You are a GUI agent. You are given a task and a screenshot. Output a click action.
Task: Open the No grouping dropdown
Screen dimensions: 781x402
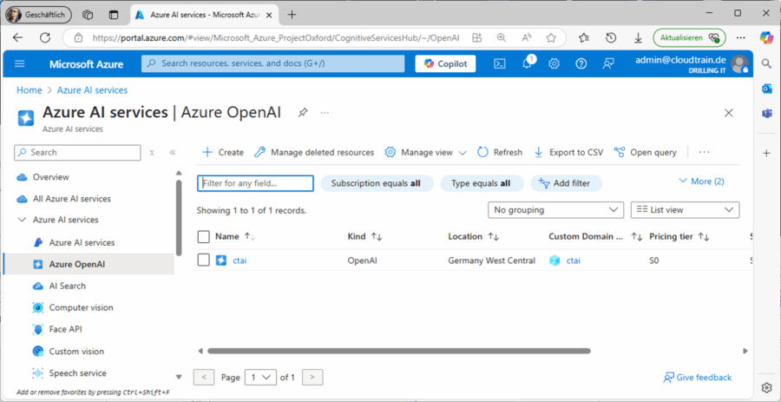point(555,210)
